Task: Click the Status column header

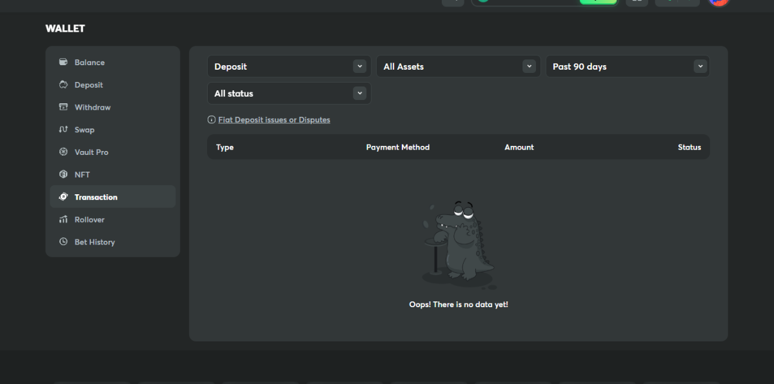Action: (689, 147)
